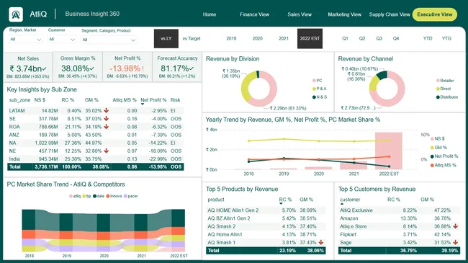Sort products by RC % column
This screenshot has height=263, width=468.
(285, 200)
